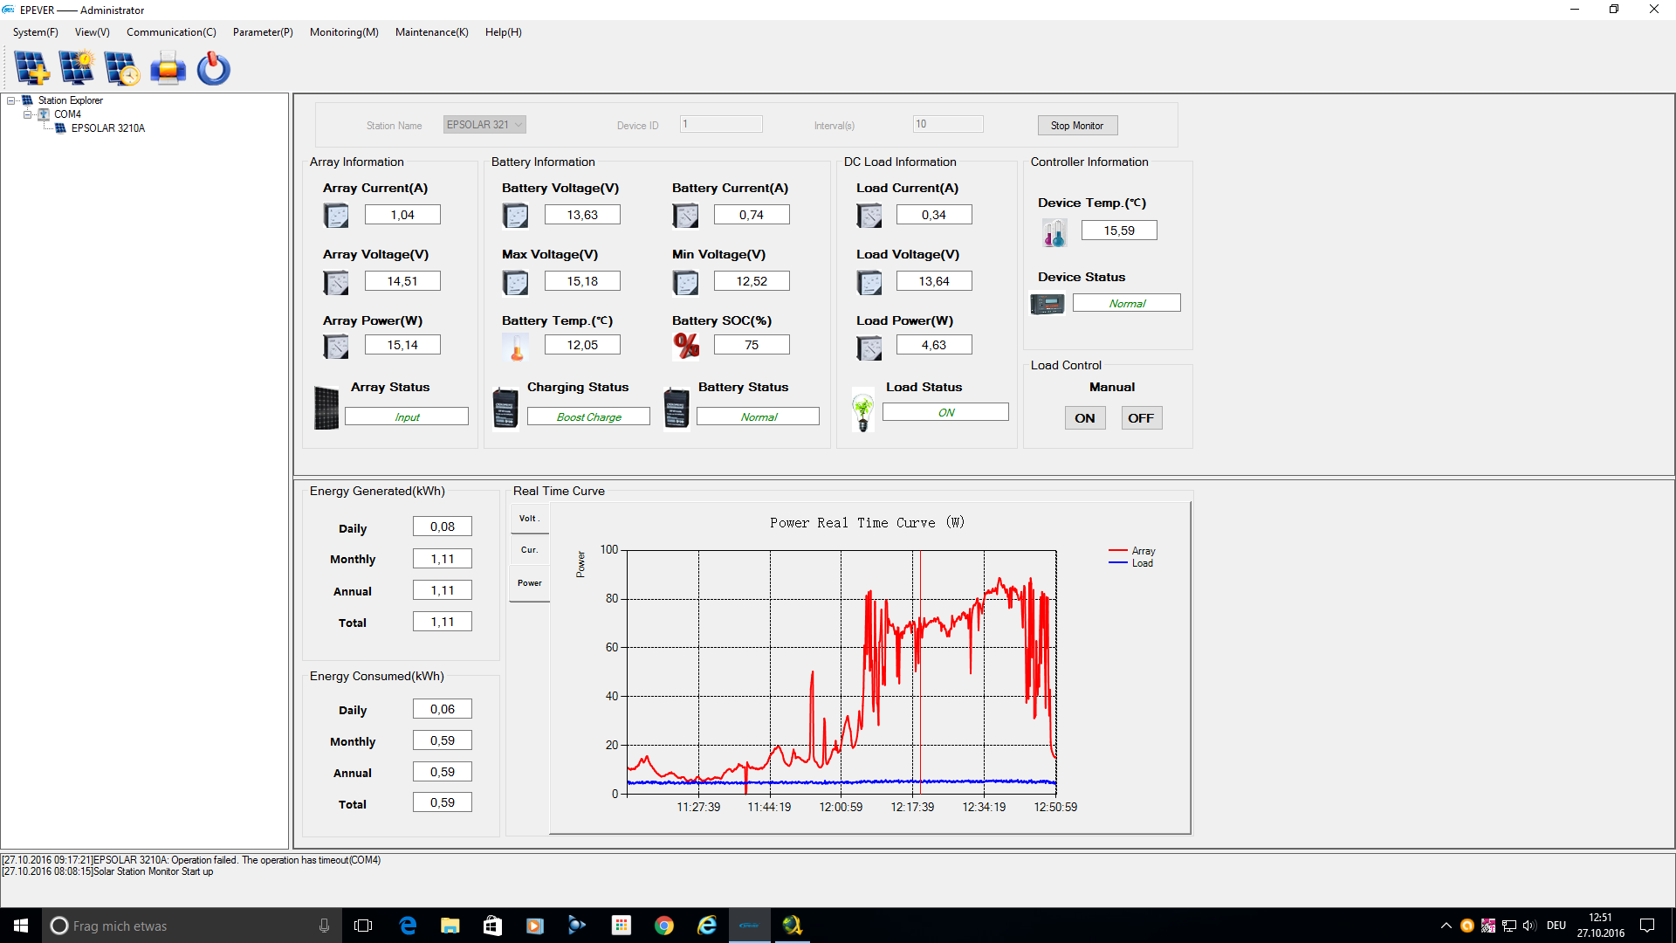Viewport: 1676px width, 943px height.
Task: Click the Battery SOC percent icon
Action: tap(686, 346)
